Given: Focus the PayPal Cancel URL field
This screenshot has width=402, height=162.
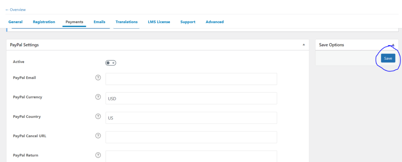Looking at the screenshot, I should tap(191, 137).
